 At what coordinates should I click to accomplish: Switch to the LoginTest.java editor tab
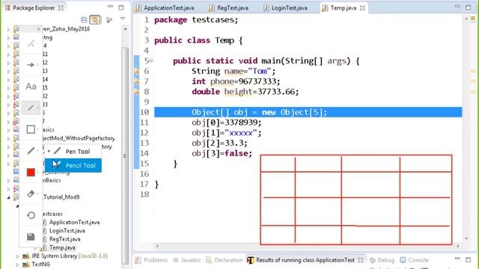(x=286, y=8)
